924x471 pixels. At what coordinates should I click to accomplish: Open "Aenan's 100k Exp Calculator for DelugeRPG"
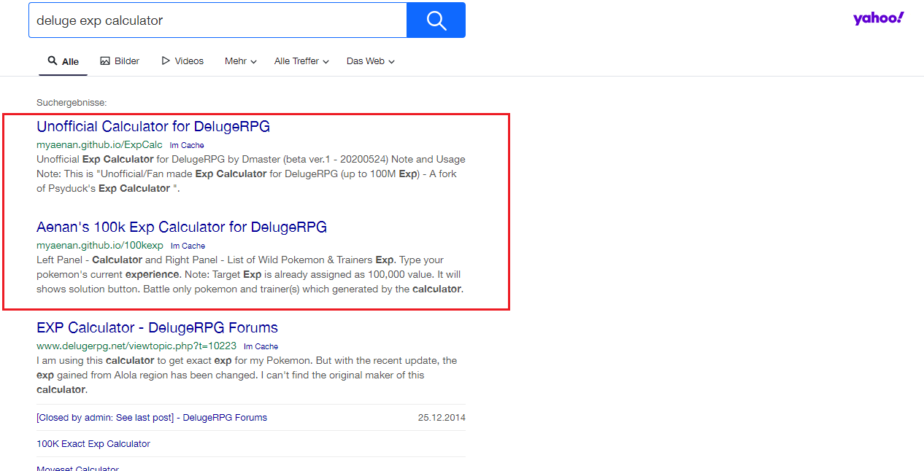tap(182, 227)
